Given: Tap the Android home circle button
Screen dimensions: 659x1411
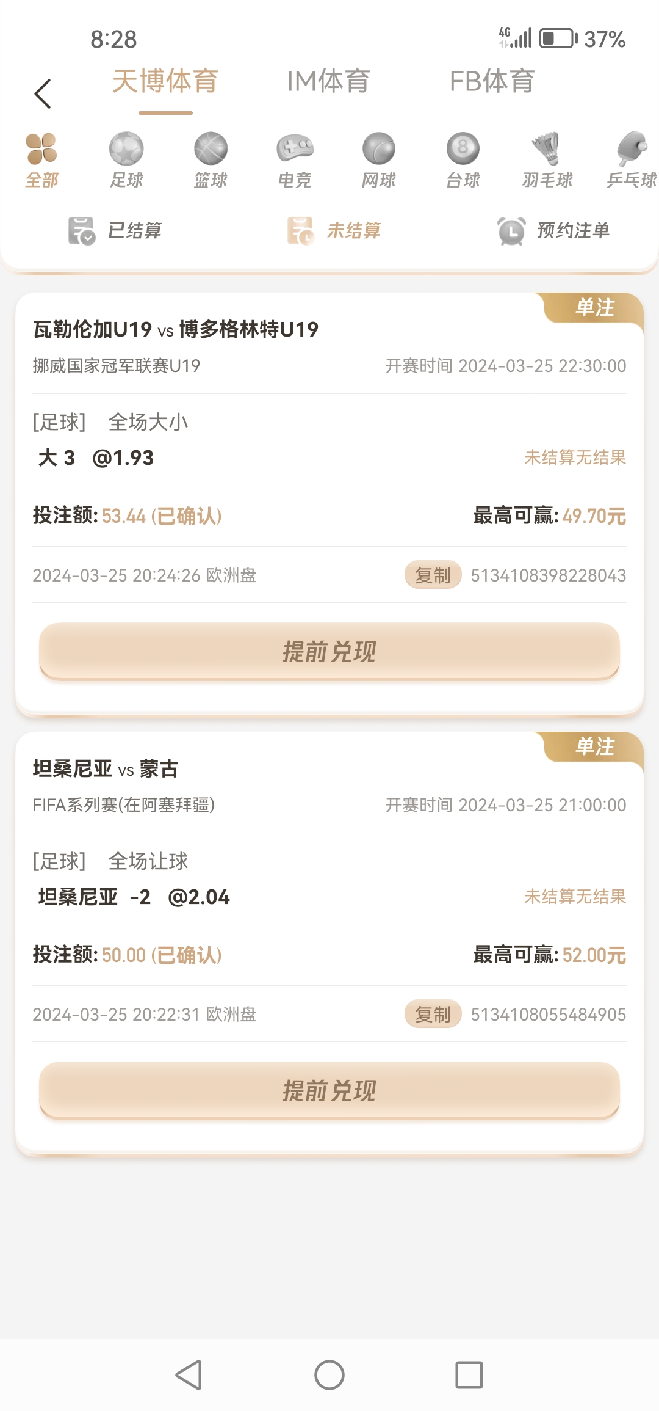Looking at the screenshot, I should [329, 1375].
